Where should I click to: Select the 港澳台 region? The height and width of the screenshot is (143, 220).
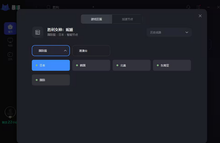coord(91,51)
